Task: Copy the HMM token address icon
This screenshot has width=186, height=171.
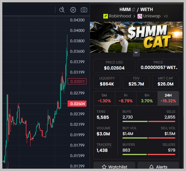Action: 133,10
